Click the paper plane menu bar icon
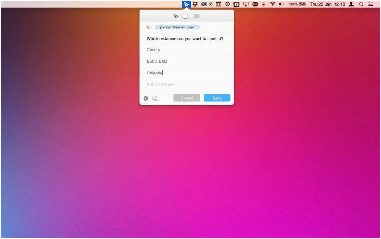The height and width of the screenshot is (239, 381). 186,4
